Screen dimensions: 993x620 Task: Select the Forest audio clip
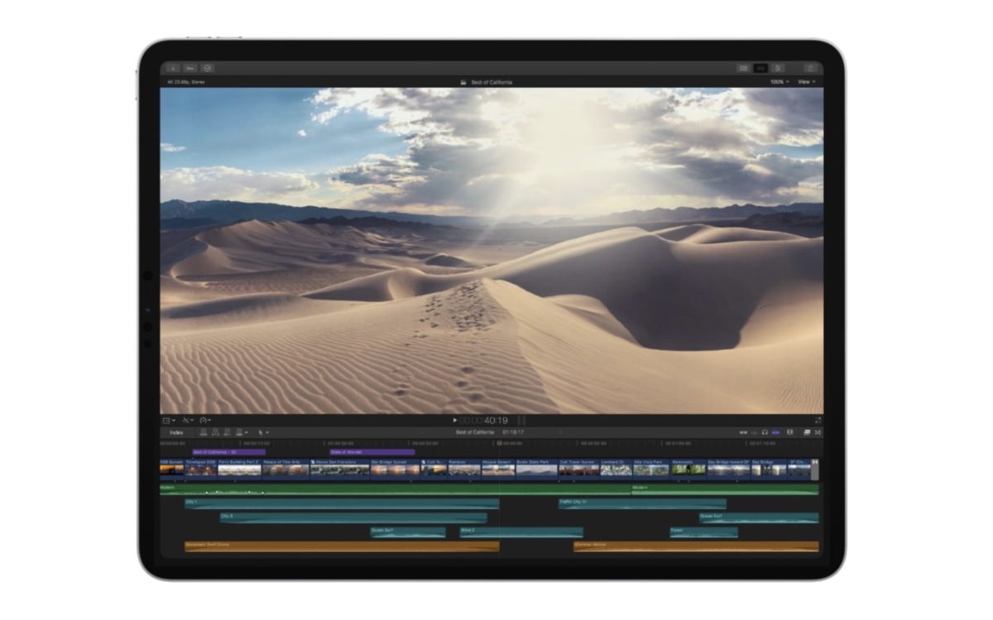coord(703,531)
